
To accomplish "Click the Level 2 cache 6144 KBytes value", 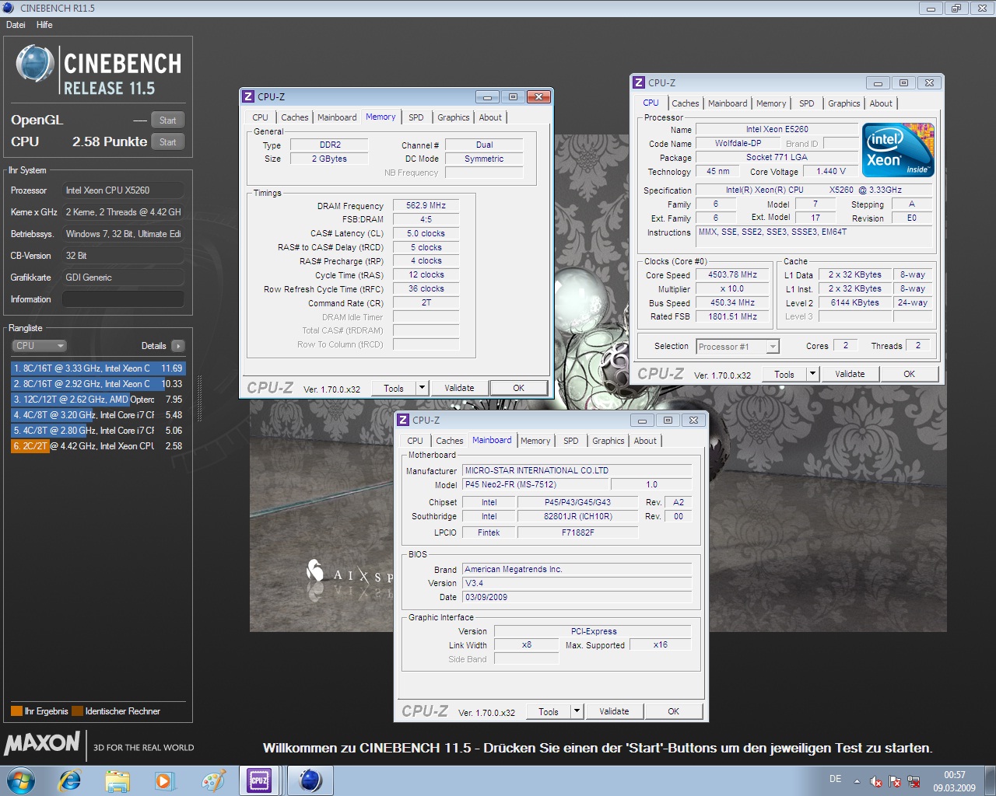I will tap(854, 303).
